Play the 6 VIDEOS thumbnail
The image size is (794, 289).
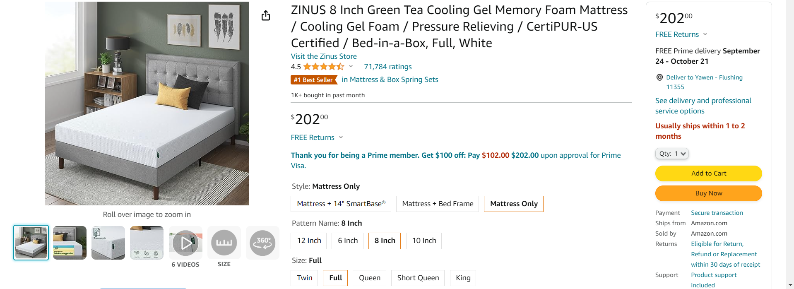click(185, 243)
